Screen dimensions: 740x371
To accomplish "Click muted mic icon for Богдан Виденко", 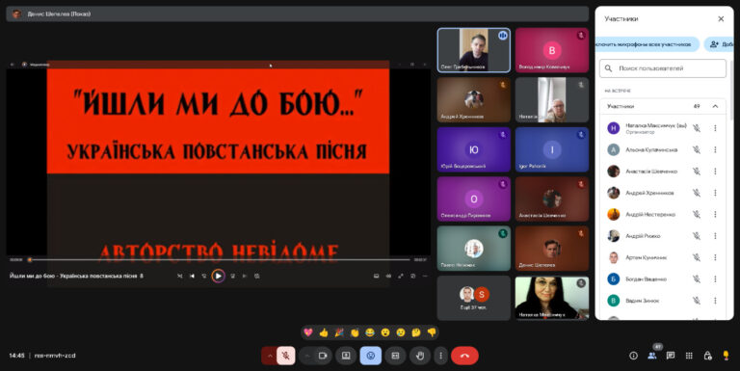I will tap(696, 278).
